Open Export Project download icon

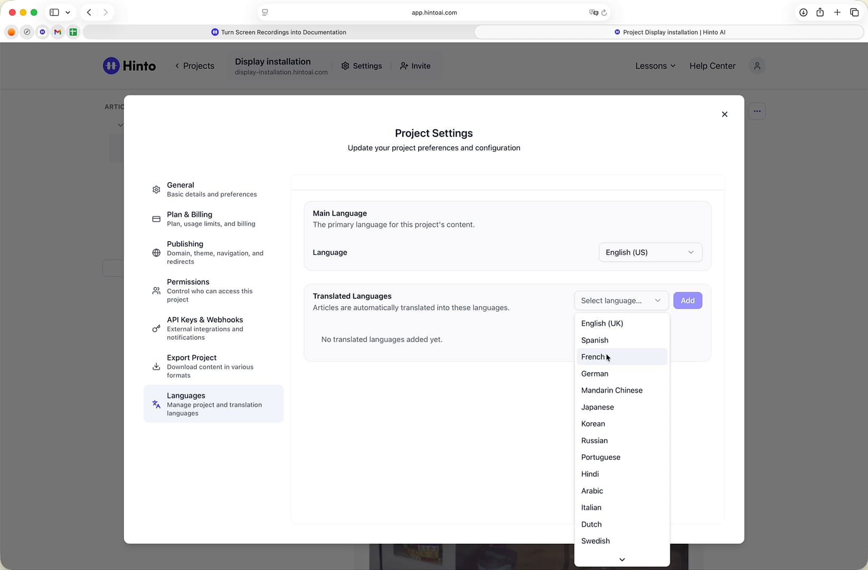tap(156, 366)
